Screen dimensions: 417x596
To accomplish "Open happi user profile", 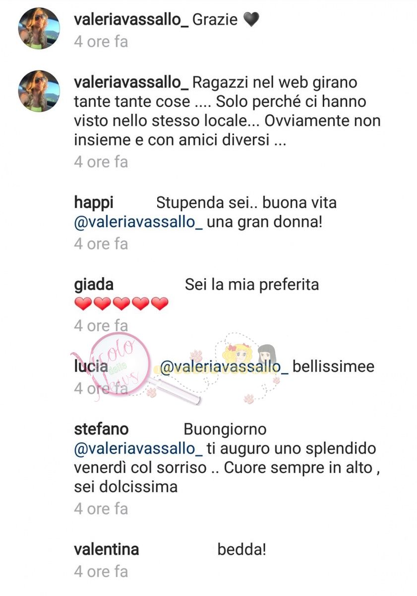I will (94, 203).
